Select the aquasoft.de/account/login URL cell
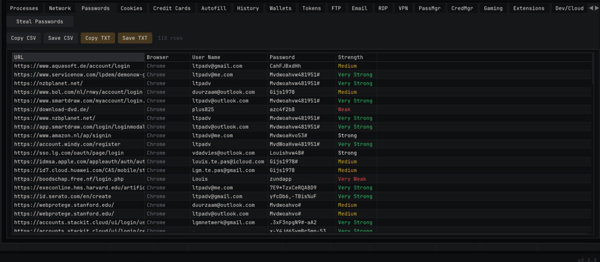The image size is (600, 262). (78, 66)
